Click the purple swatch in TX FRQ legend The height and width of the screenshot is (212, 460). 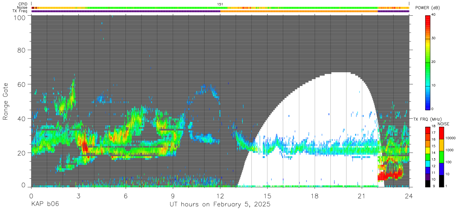pos(427,176)
